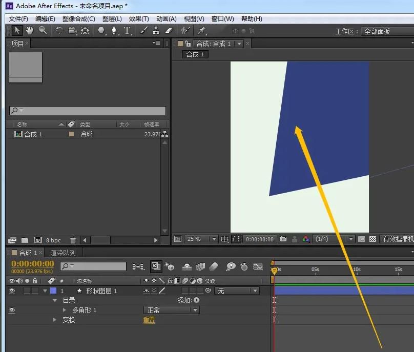Select the Polygon shape tool
The width and height of the screenshot is (414, 352).
(x=101, y=31)
